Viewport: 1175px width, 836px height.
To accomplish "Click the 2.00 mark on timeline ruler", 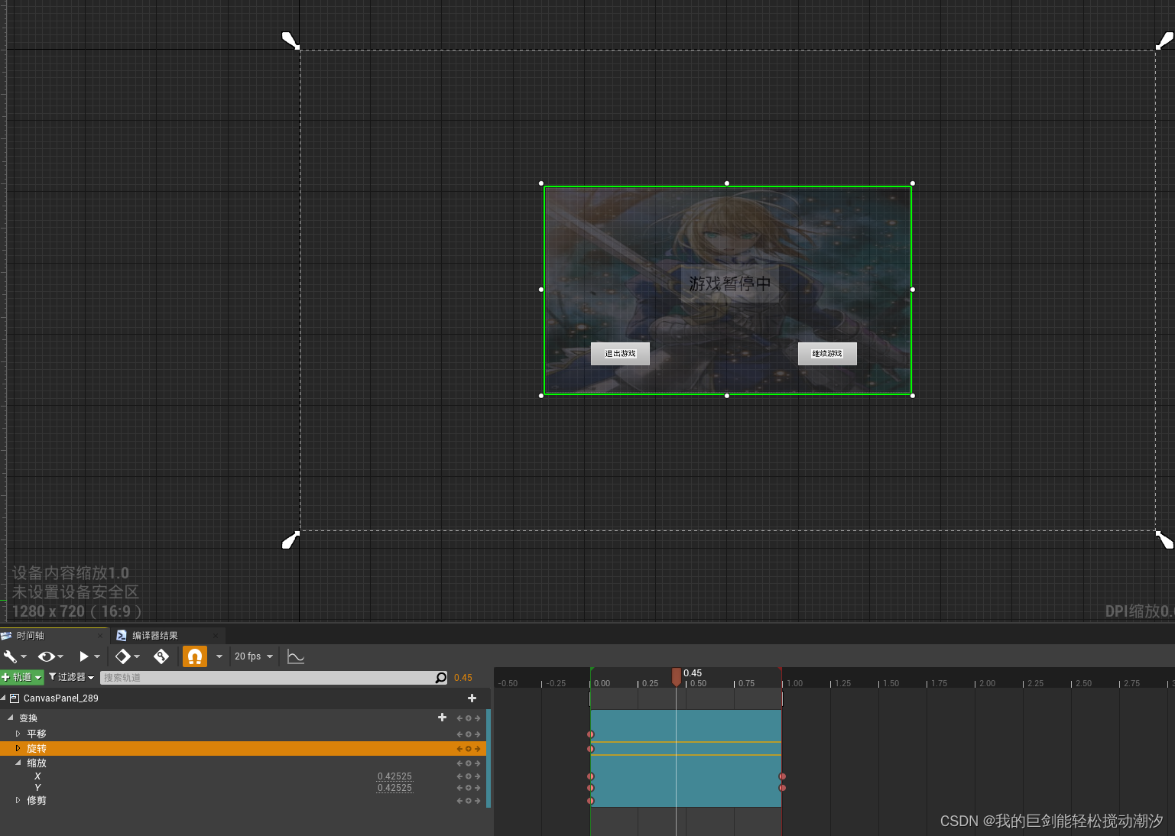I will pos(987,683).
